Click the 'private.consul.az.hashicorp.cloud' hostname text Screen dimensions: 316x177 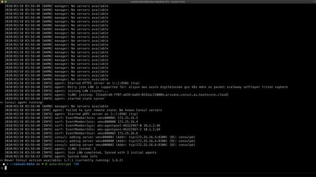tap(197, 95)
